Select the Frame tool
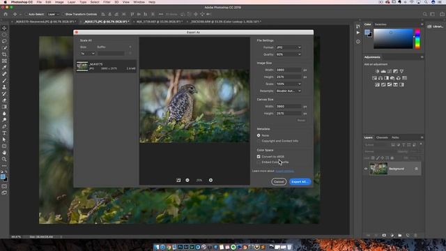446x251 pixels. point(4,61)
